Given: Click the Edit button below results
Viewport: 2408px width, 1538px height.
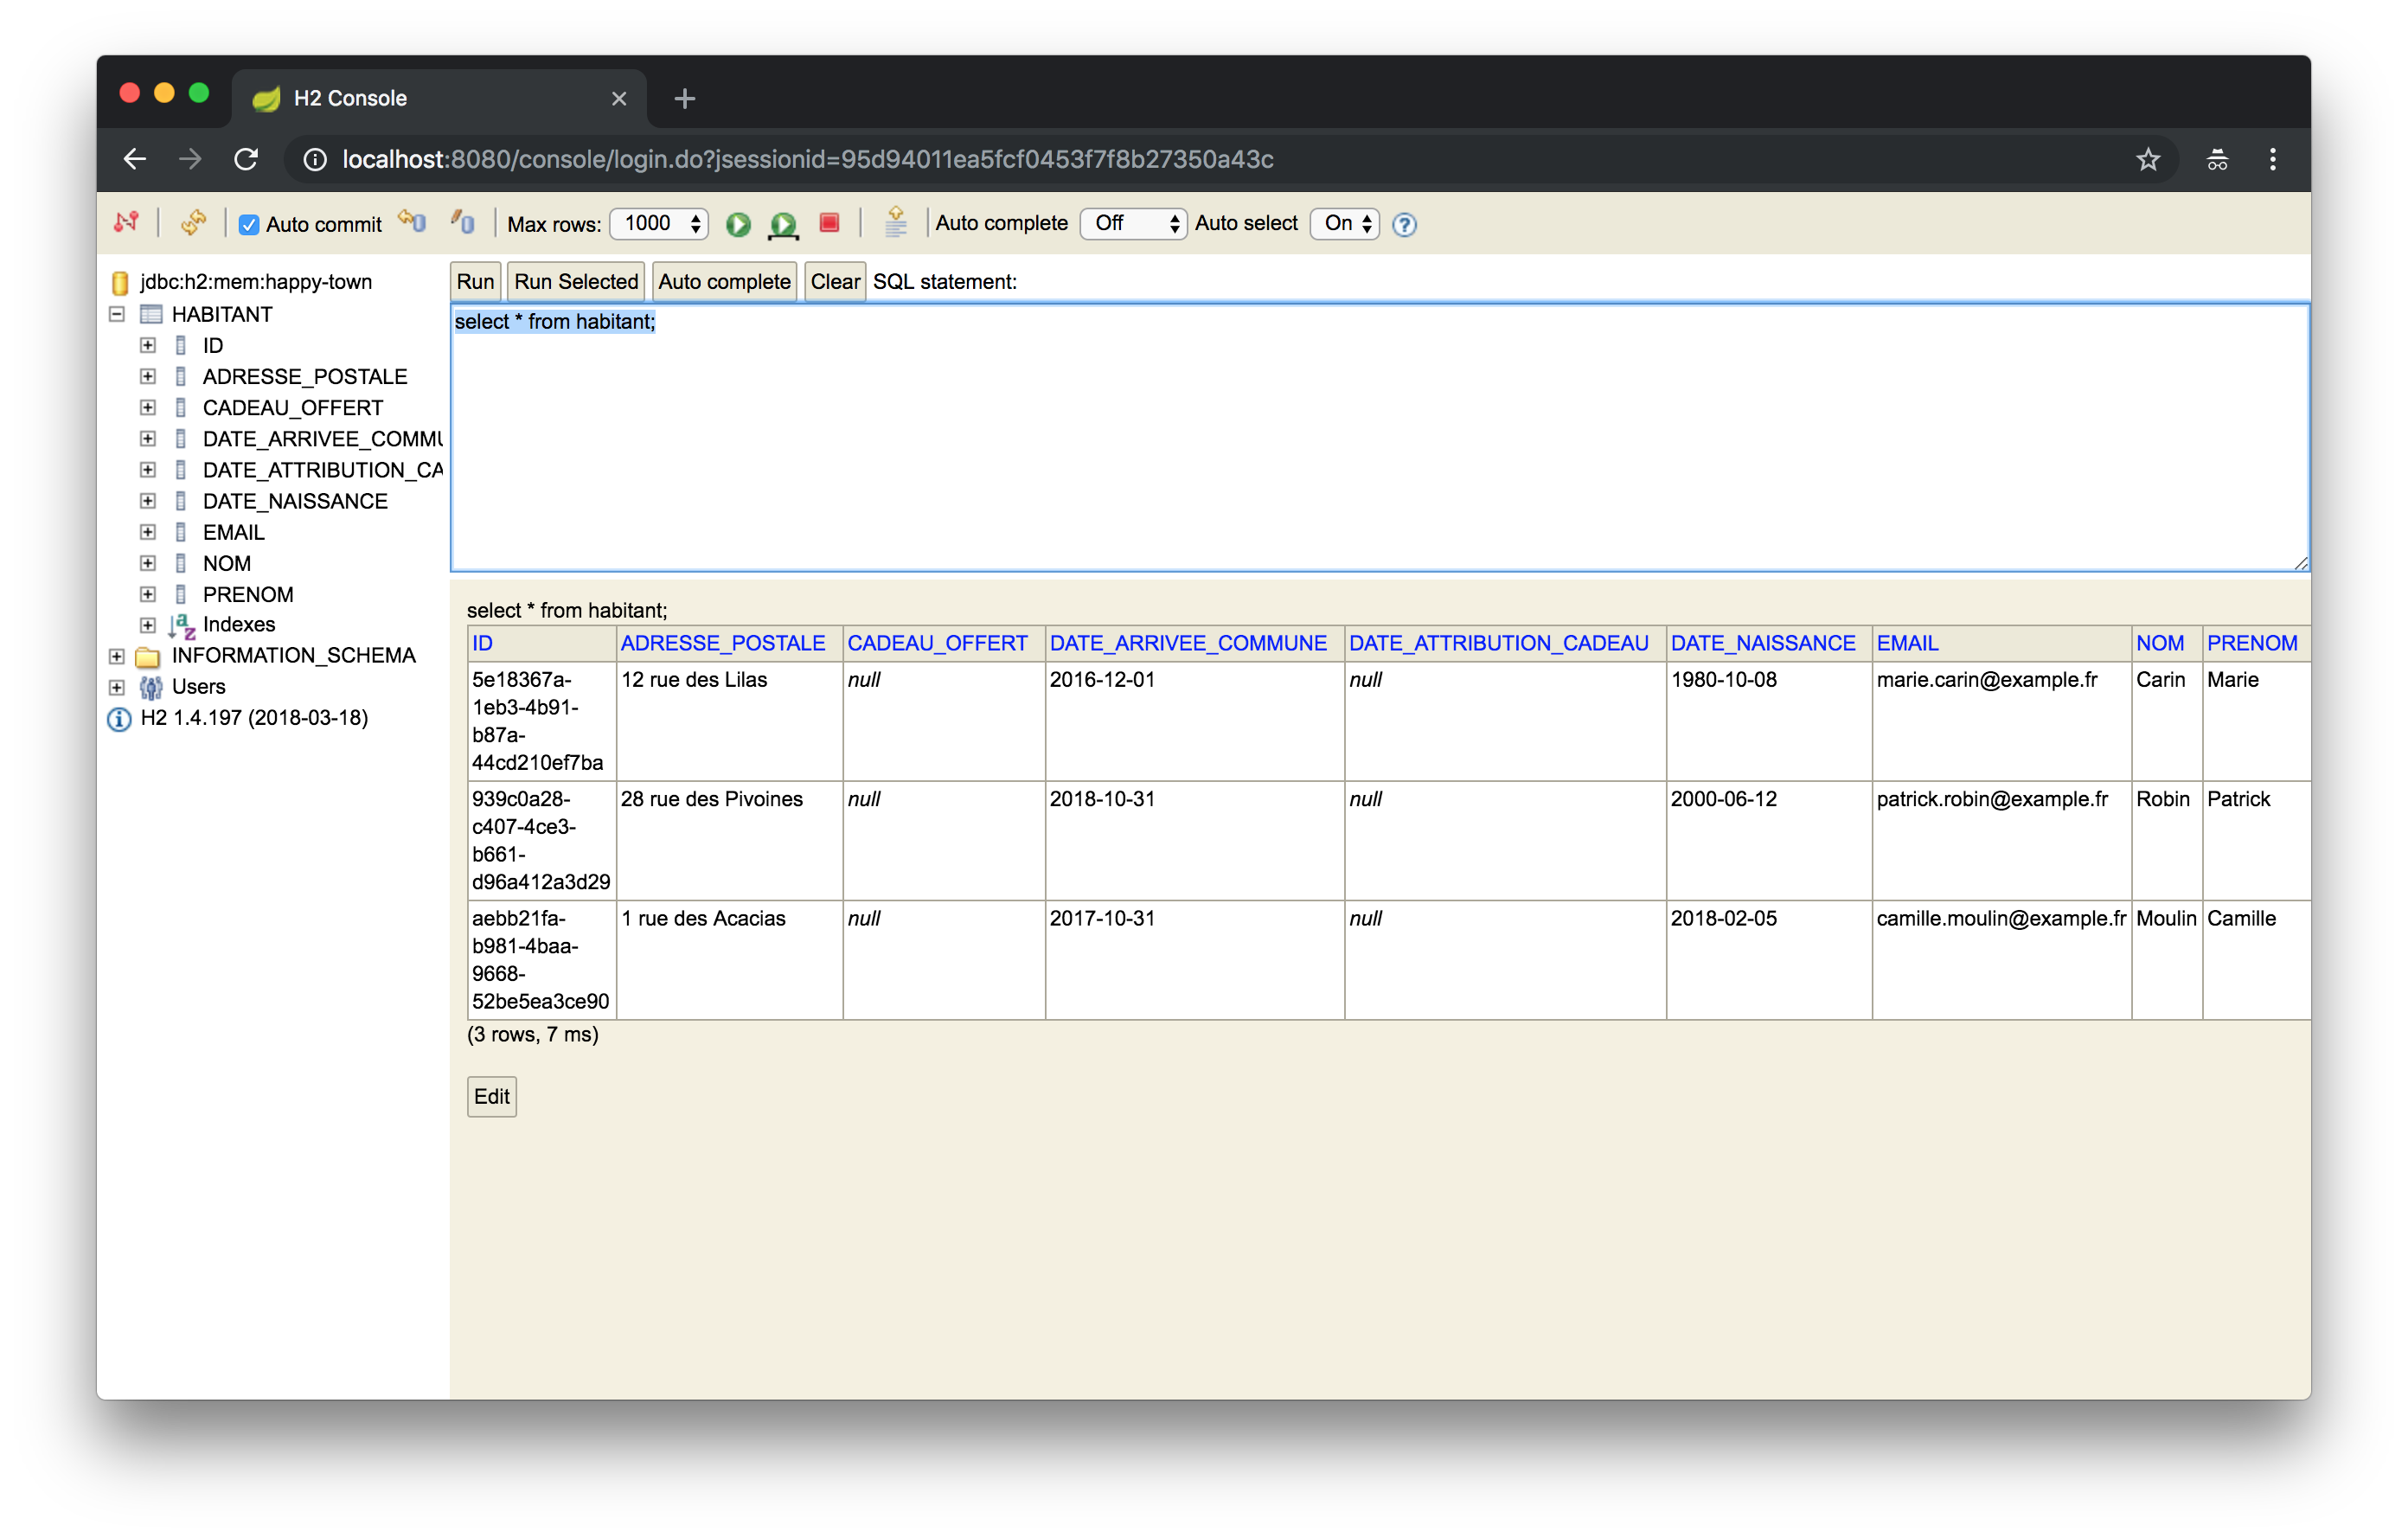Looking at the screenshot, I should coord(491,1096).
